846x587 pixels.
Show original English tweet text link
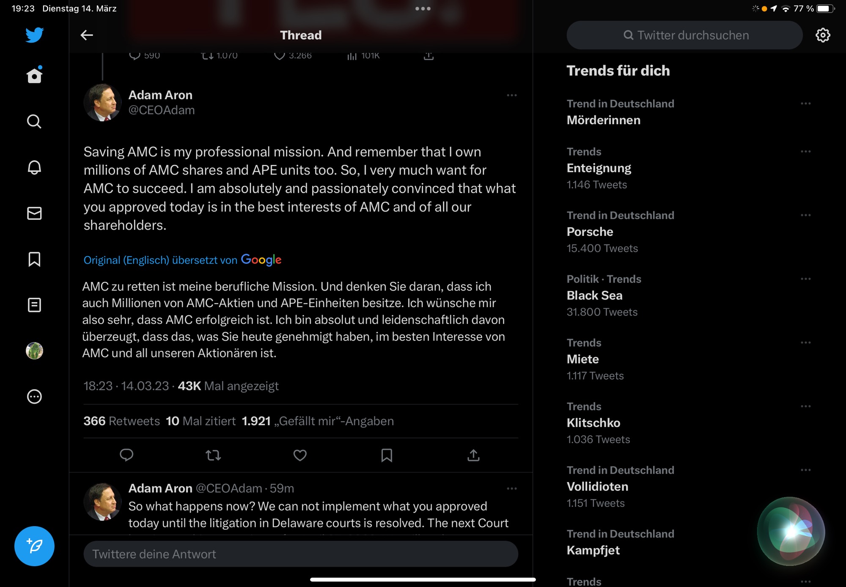[x=126, y=260]
